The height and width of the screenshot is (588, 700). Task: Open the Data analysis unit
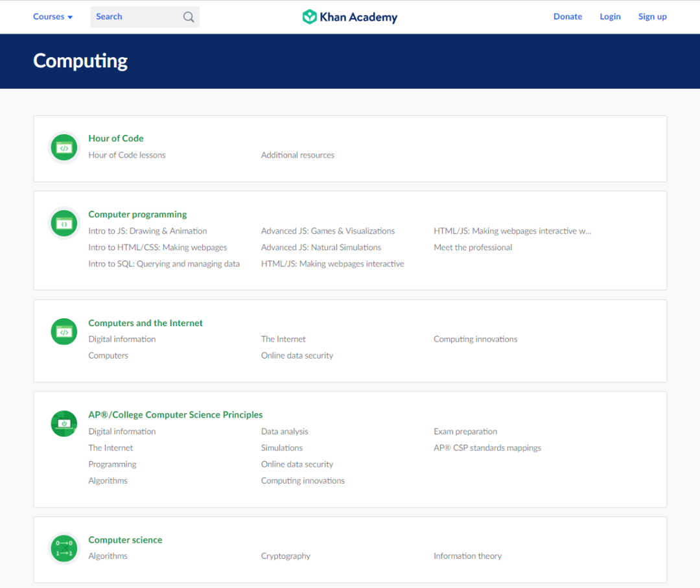pos(285,432)
